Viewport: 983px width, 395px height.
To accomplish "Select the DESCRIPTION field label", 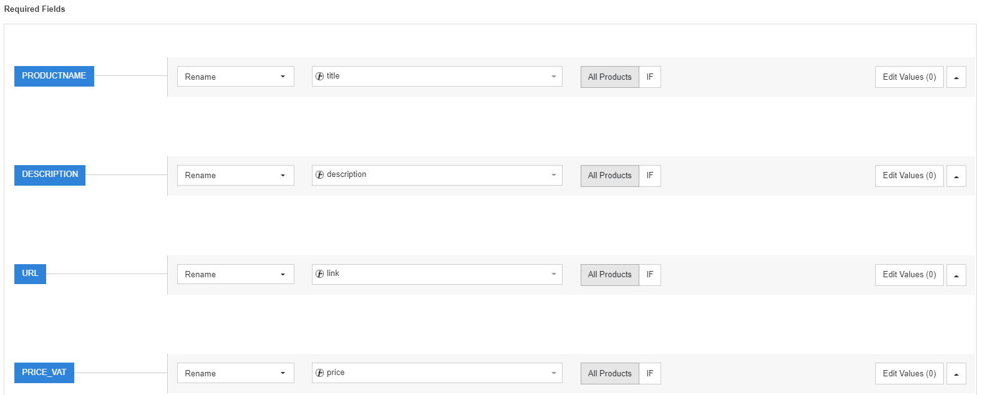I will point(50,174).
